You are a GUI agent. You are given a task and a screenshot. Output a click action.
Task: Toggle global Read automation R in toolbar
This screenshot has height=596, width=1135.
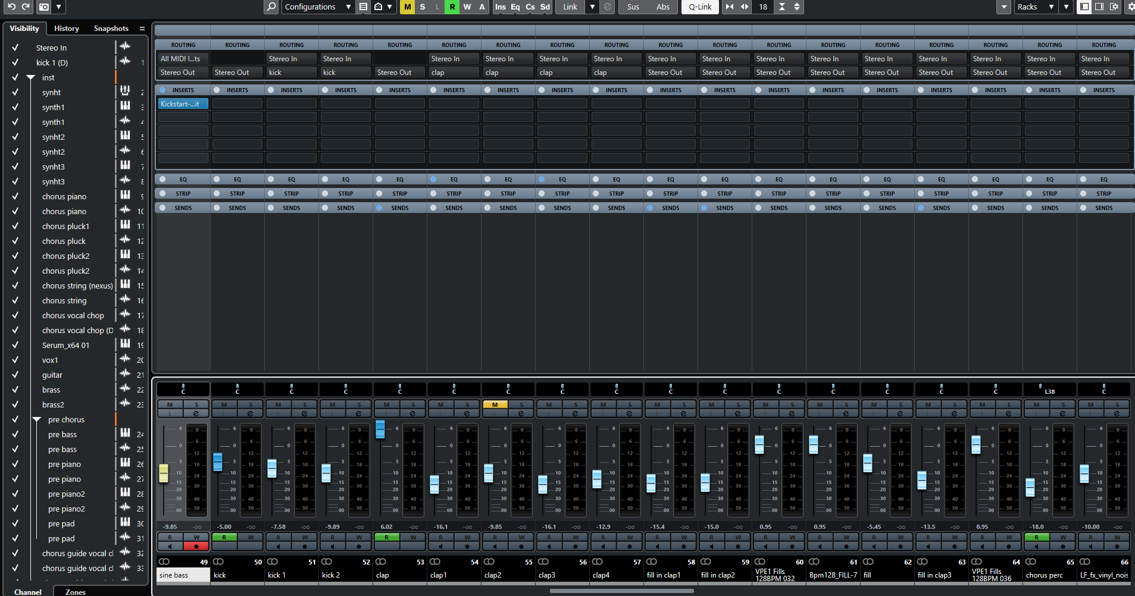pyautogui.click(x=452, y=7)
